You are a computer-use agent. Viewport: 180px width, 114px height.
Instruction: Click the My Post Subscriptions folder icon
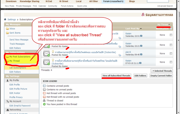(x=7, y=57)
